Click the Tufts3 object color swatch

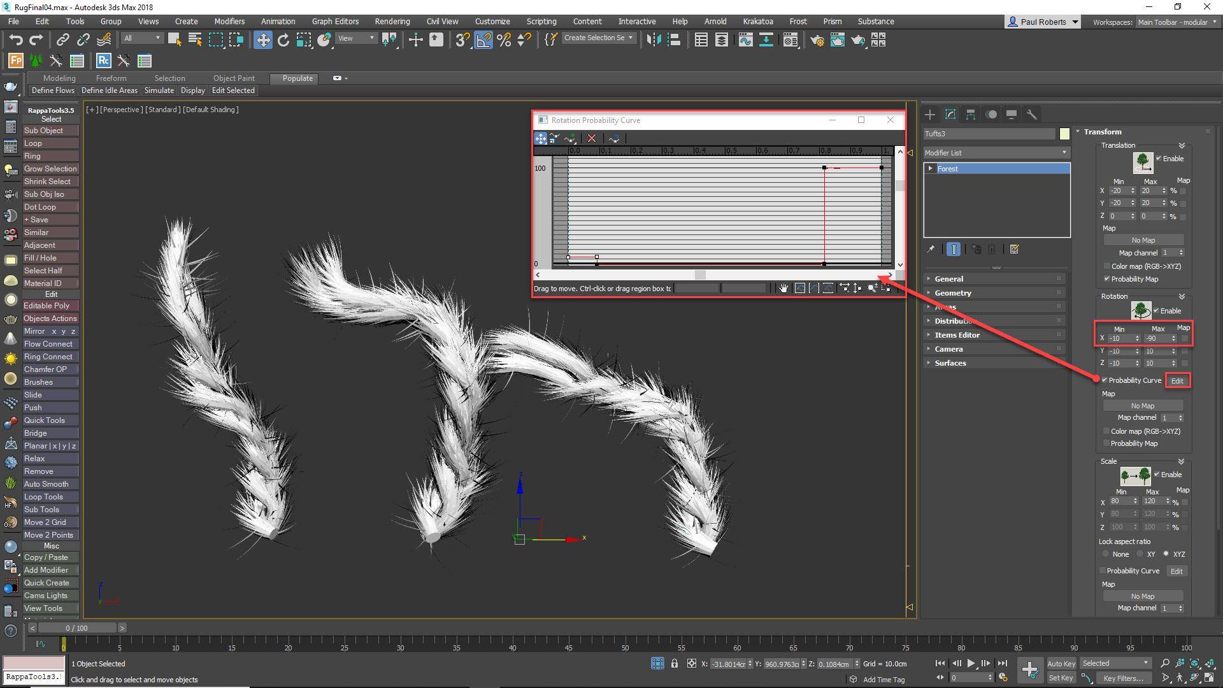pos(1064,134)
